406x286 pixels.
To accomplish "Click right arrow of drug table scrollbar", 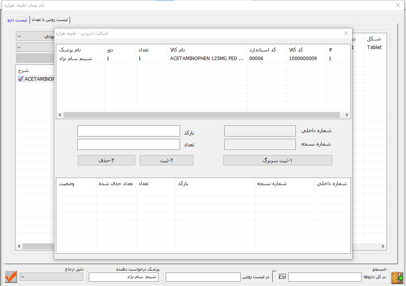I will click(x=347, y=115).
